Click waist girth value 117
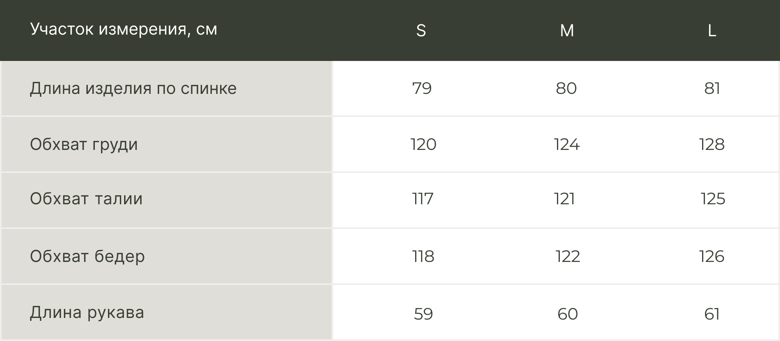 pos(423,199)
